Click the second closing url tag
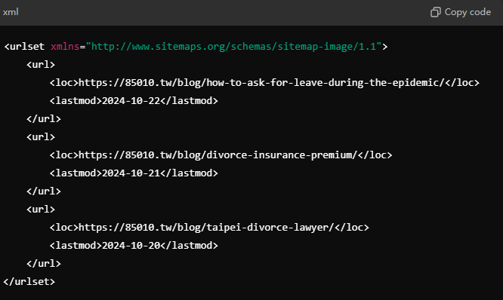503x300 pixels. pos(44,191)
